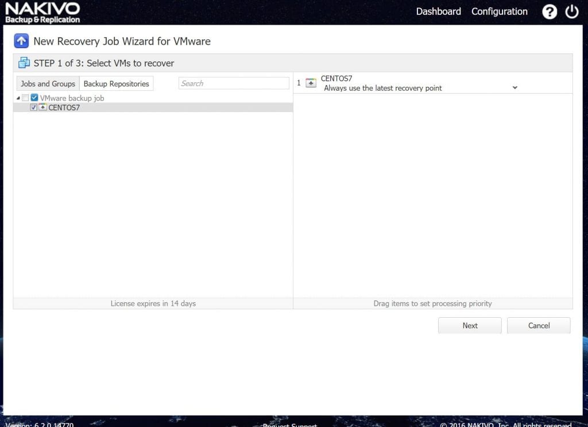
Task: Expand 'Always use the latest recovery point' selector
Action: click(514, 87)
